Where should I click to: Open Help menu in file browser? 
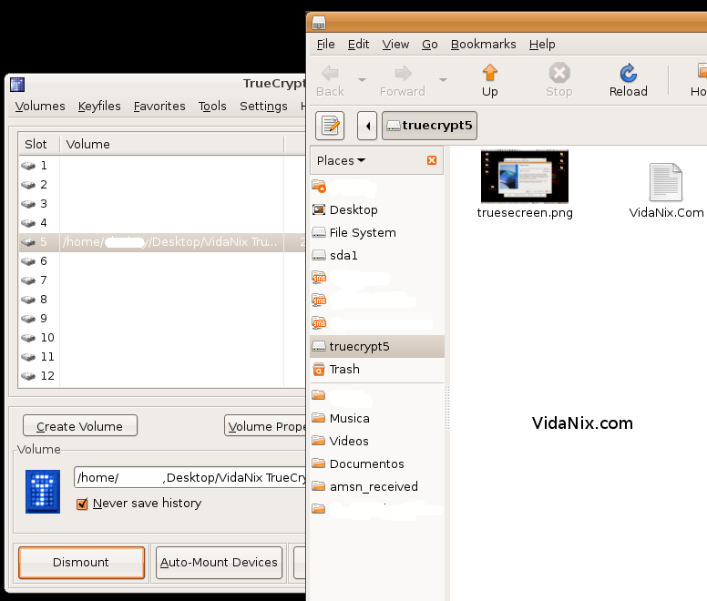click(x=542, y=44)
